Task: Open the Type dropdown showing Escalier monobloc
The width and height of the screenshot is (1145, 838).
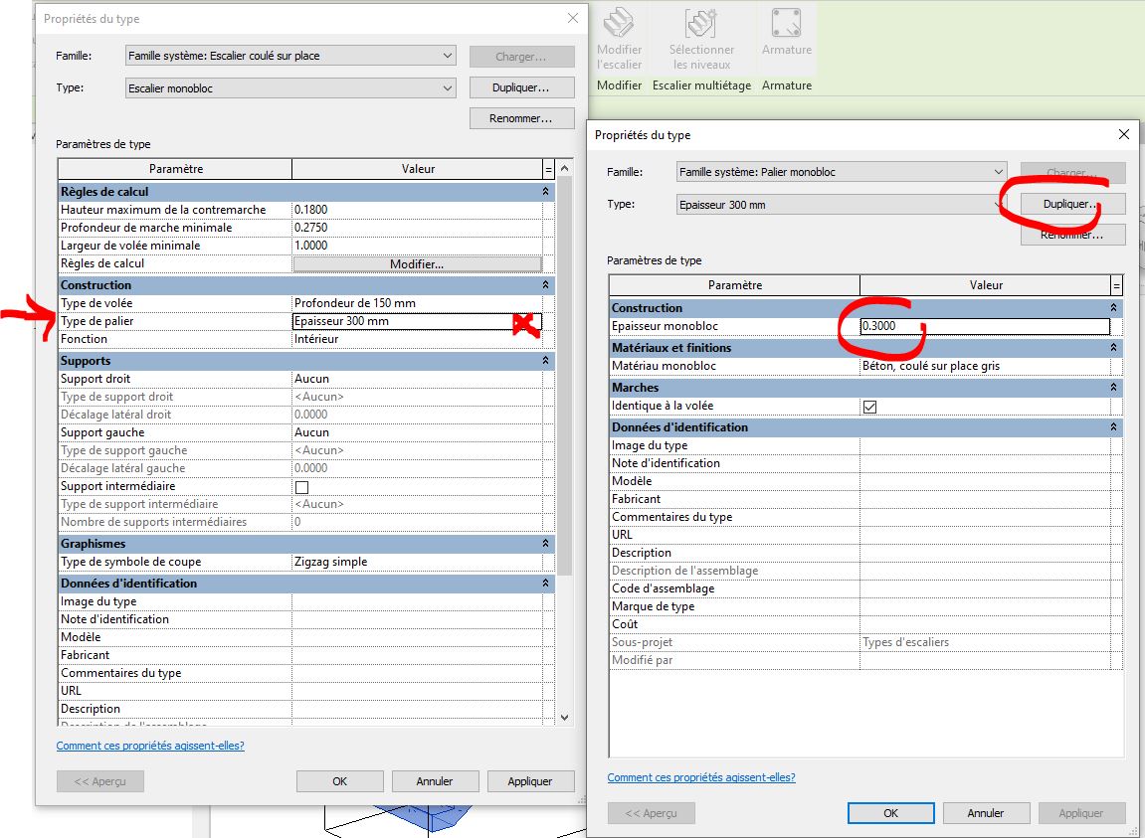Action: (290, 88)
